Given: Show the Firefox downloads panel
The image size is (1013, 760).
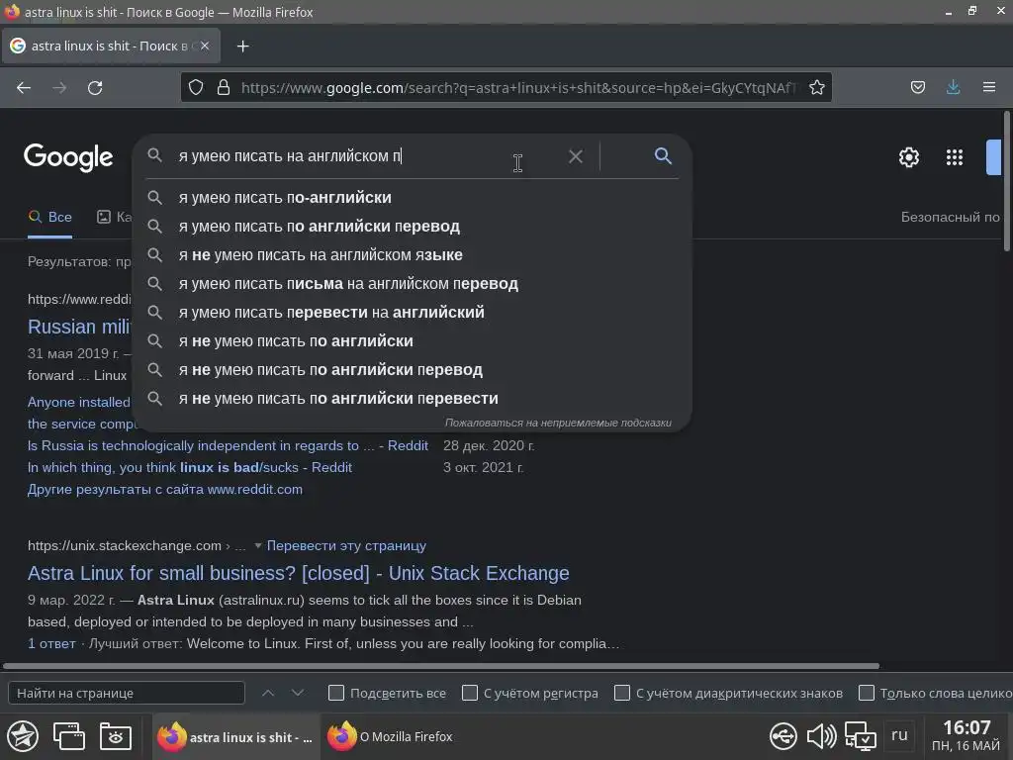Looking at the screenshot, I should 953,87.
